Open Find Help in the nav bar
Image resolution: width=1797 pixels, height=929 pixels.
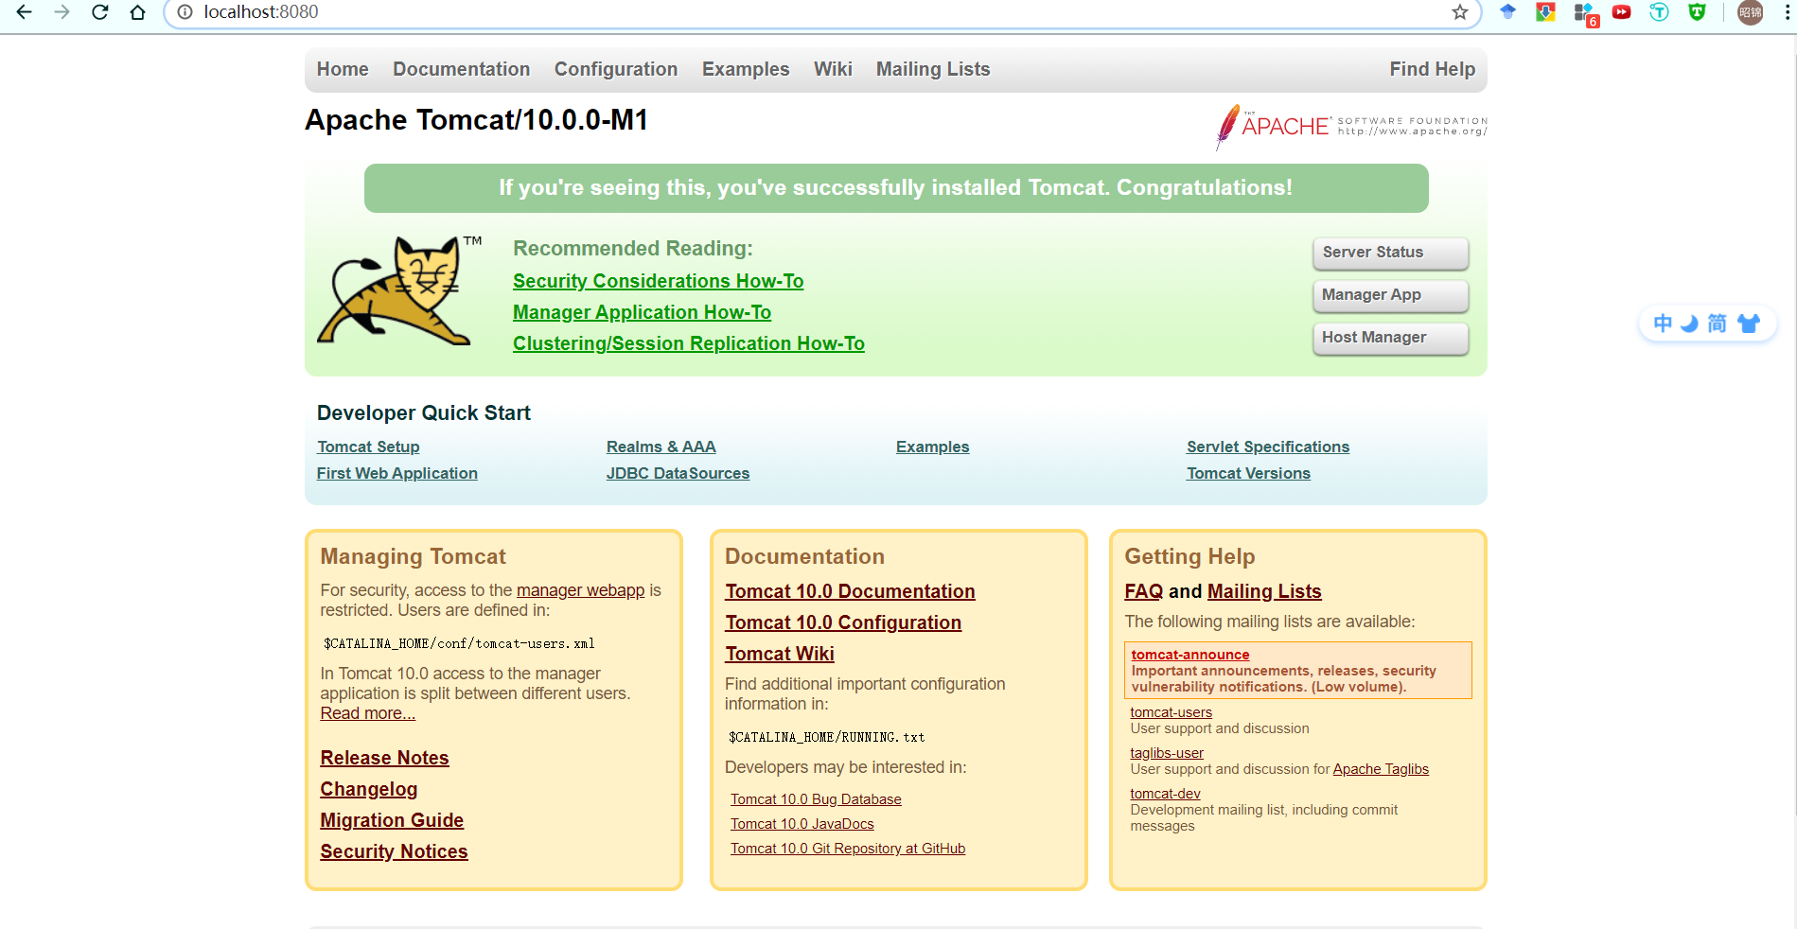(1433, 69)
